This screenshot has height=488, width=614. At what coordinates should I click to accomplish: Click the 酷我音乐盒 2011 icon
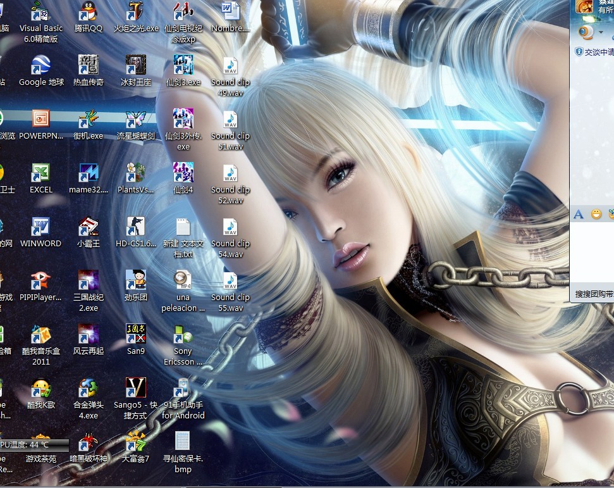41,335
